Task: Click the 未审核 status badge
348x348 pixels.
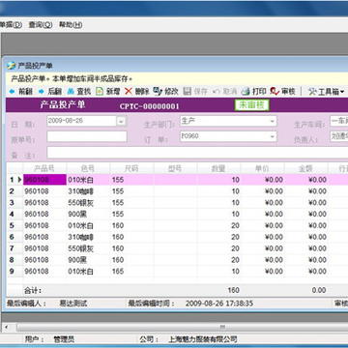Action: point(251,105)
